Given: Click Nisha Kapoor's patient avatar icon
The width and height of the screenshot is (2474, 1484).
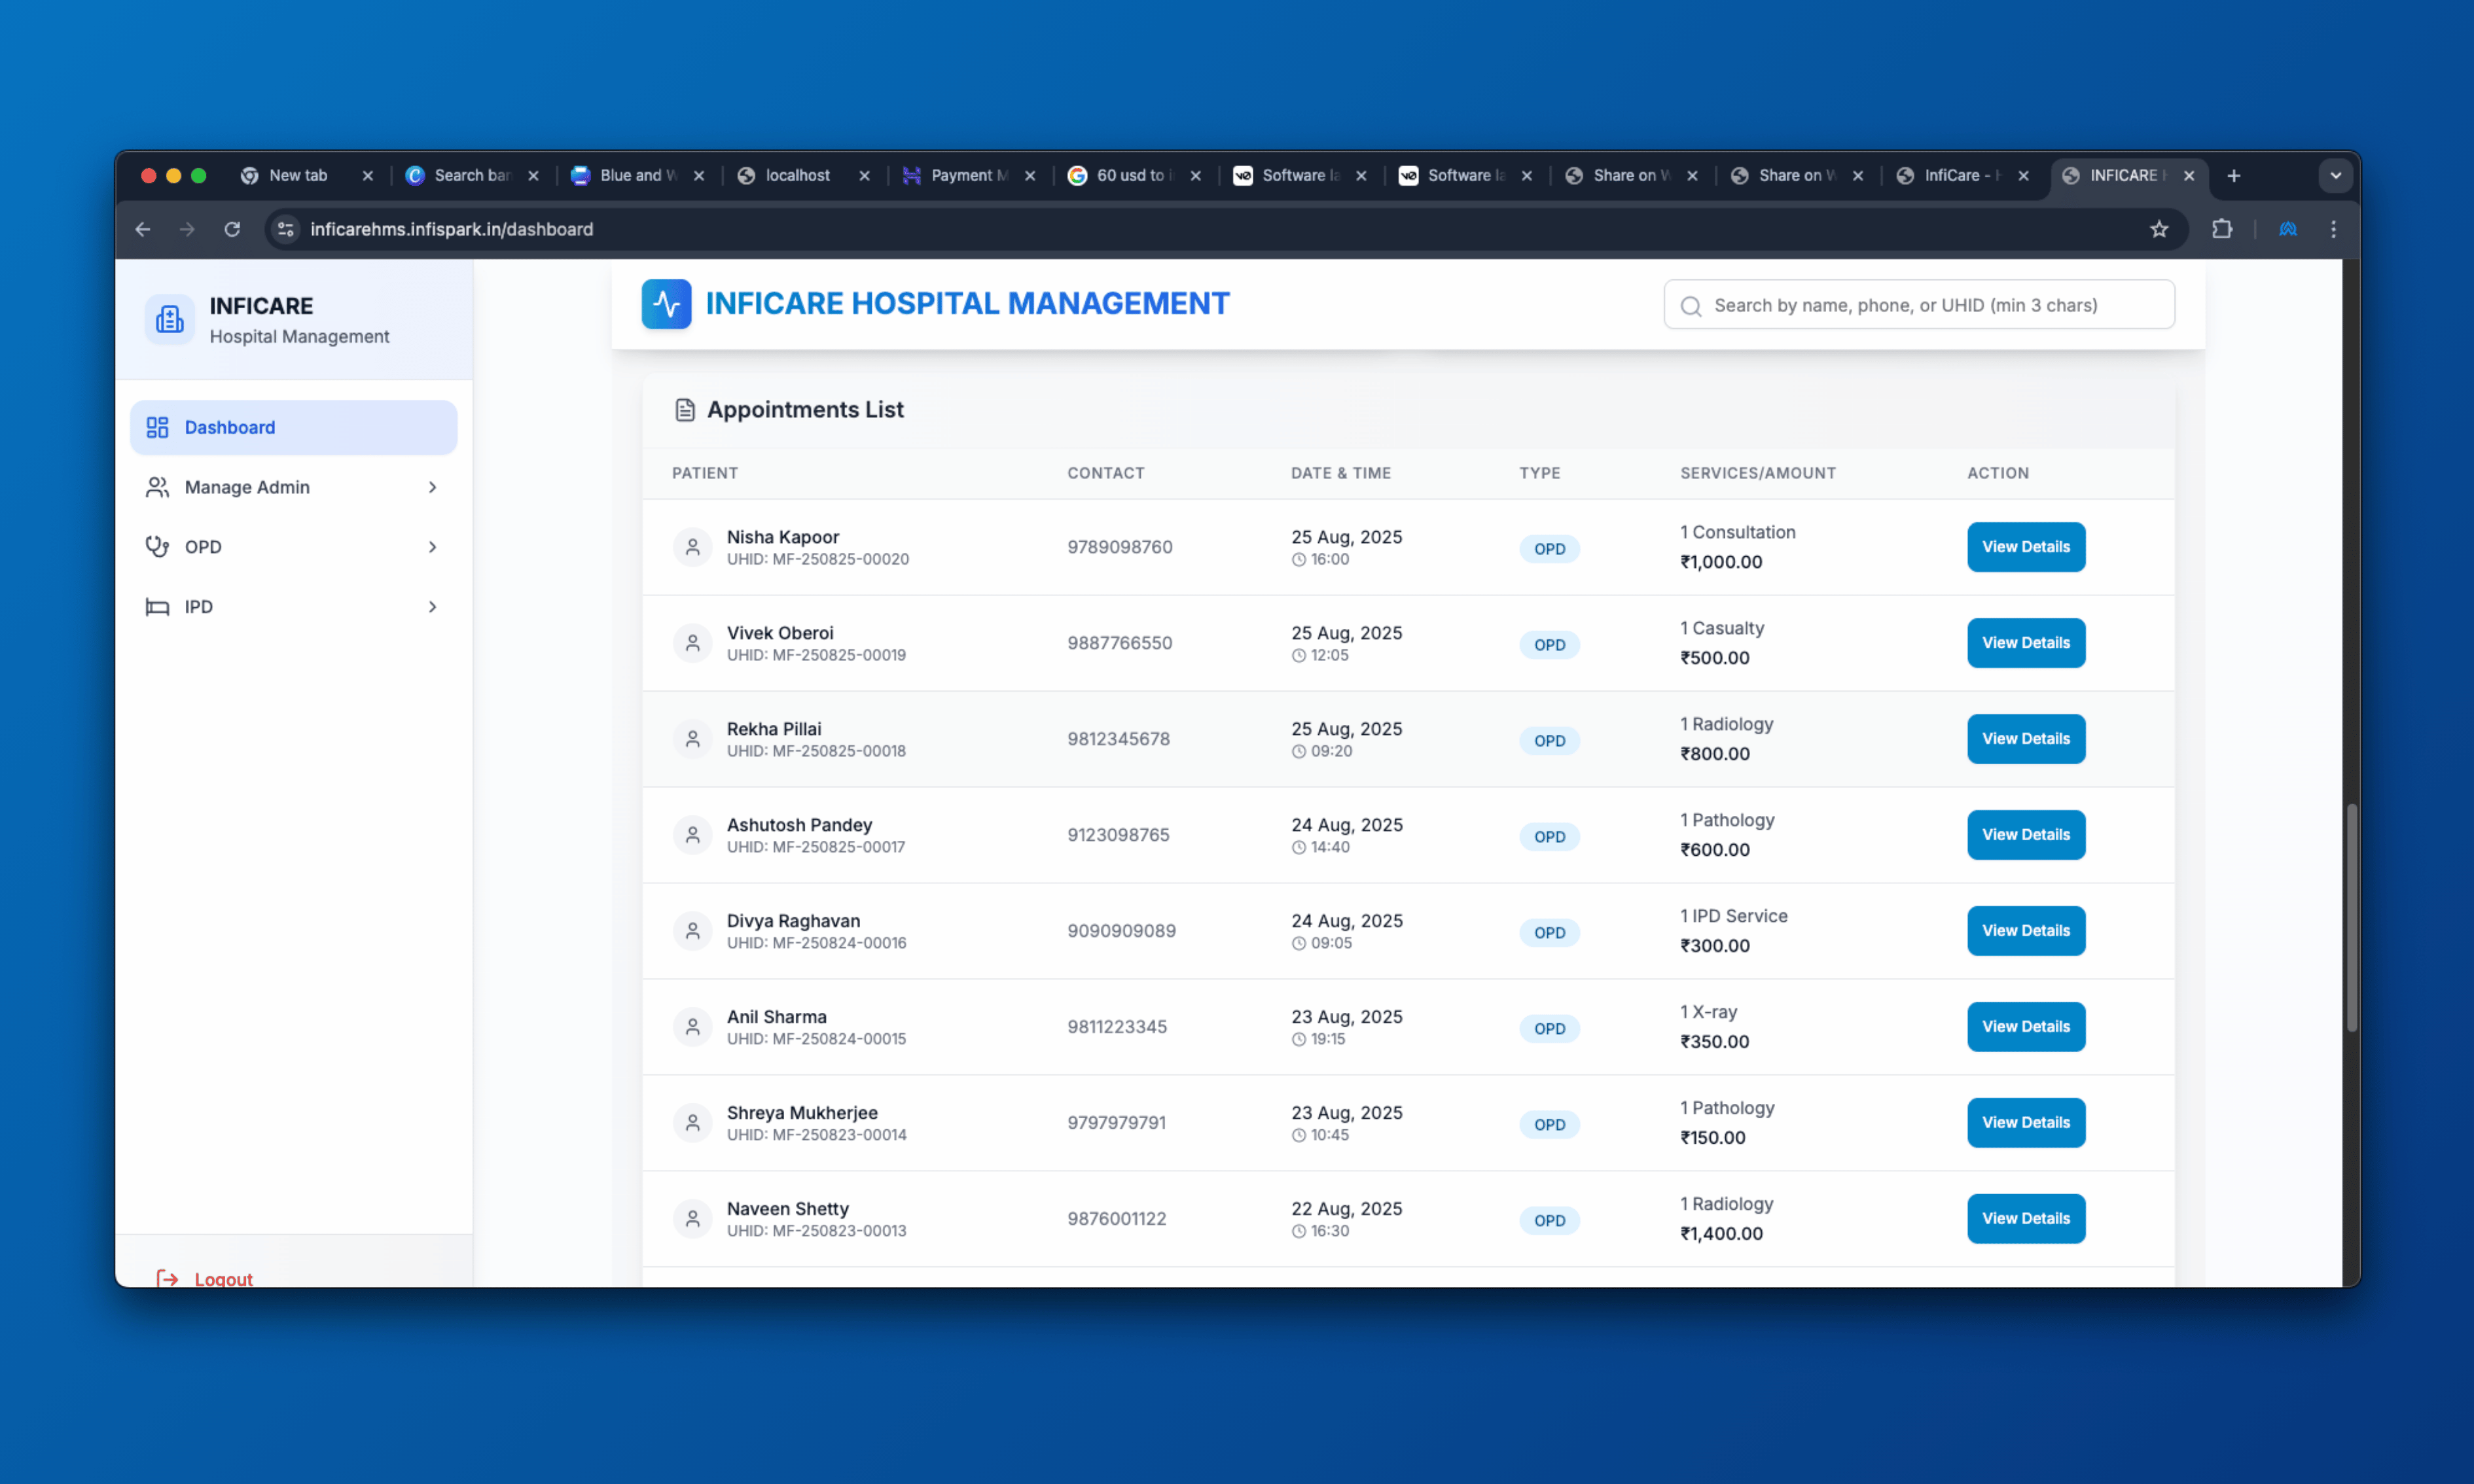Looking at the screenshot, I should 692,547.
